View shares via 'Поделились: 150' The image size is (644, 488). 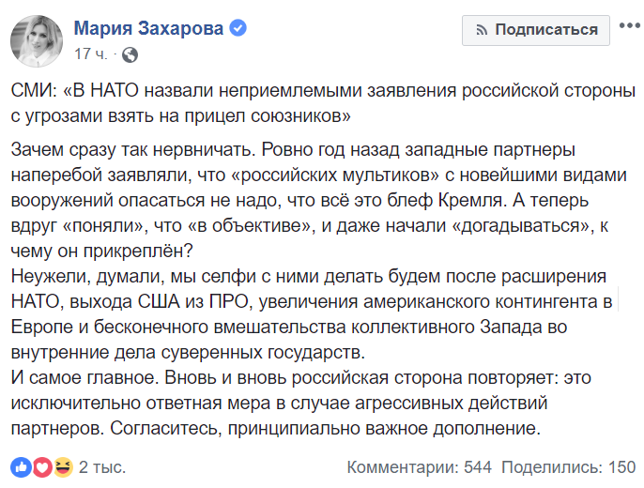pos(574,466)
